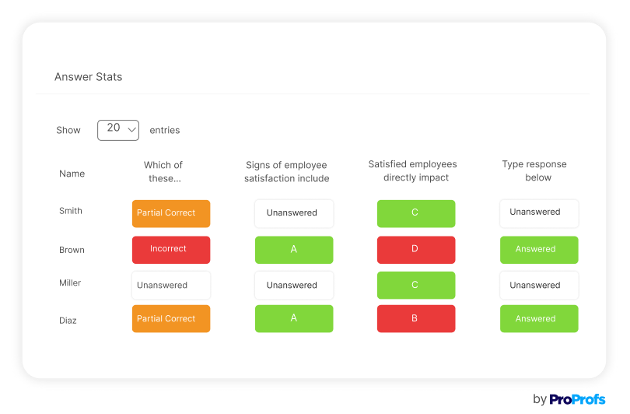The image size is (630, 414).
Task: Click the 'Type response below' column header
Action: click(x=534, y=171)
